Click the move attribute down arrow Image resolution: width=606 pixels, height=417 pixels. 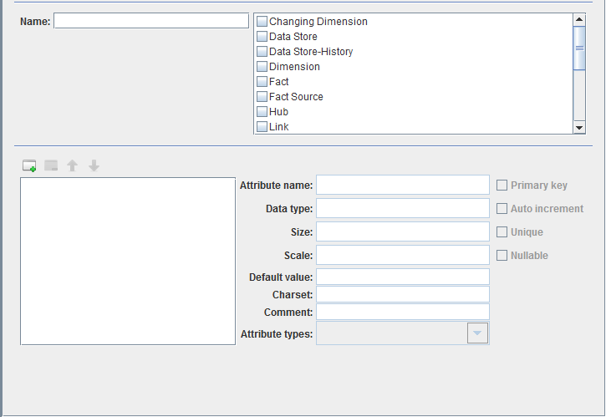coord(94,166)
